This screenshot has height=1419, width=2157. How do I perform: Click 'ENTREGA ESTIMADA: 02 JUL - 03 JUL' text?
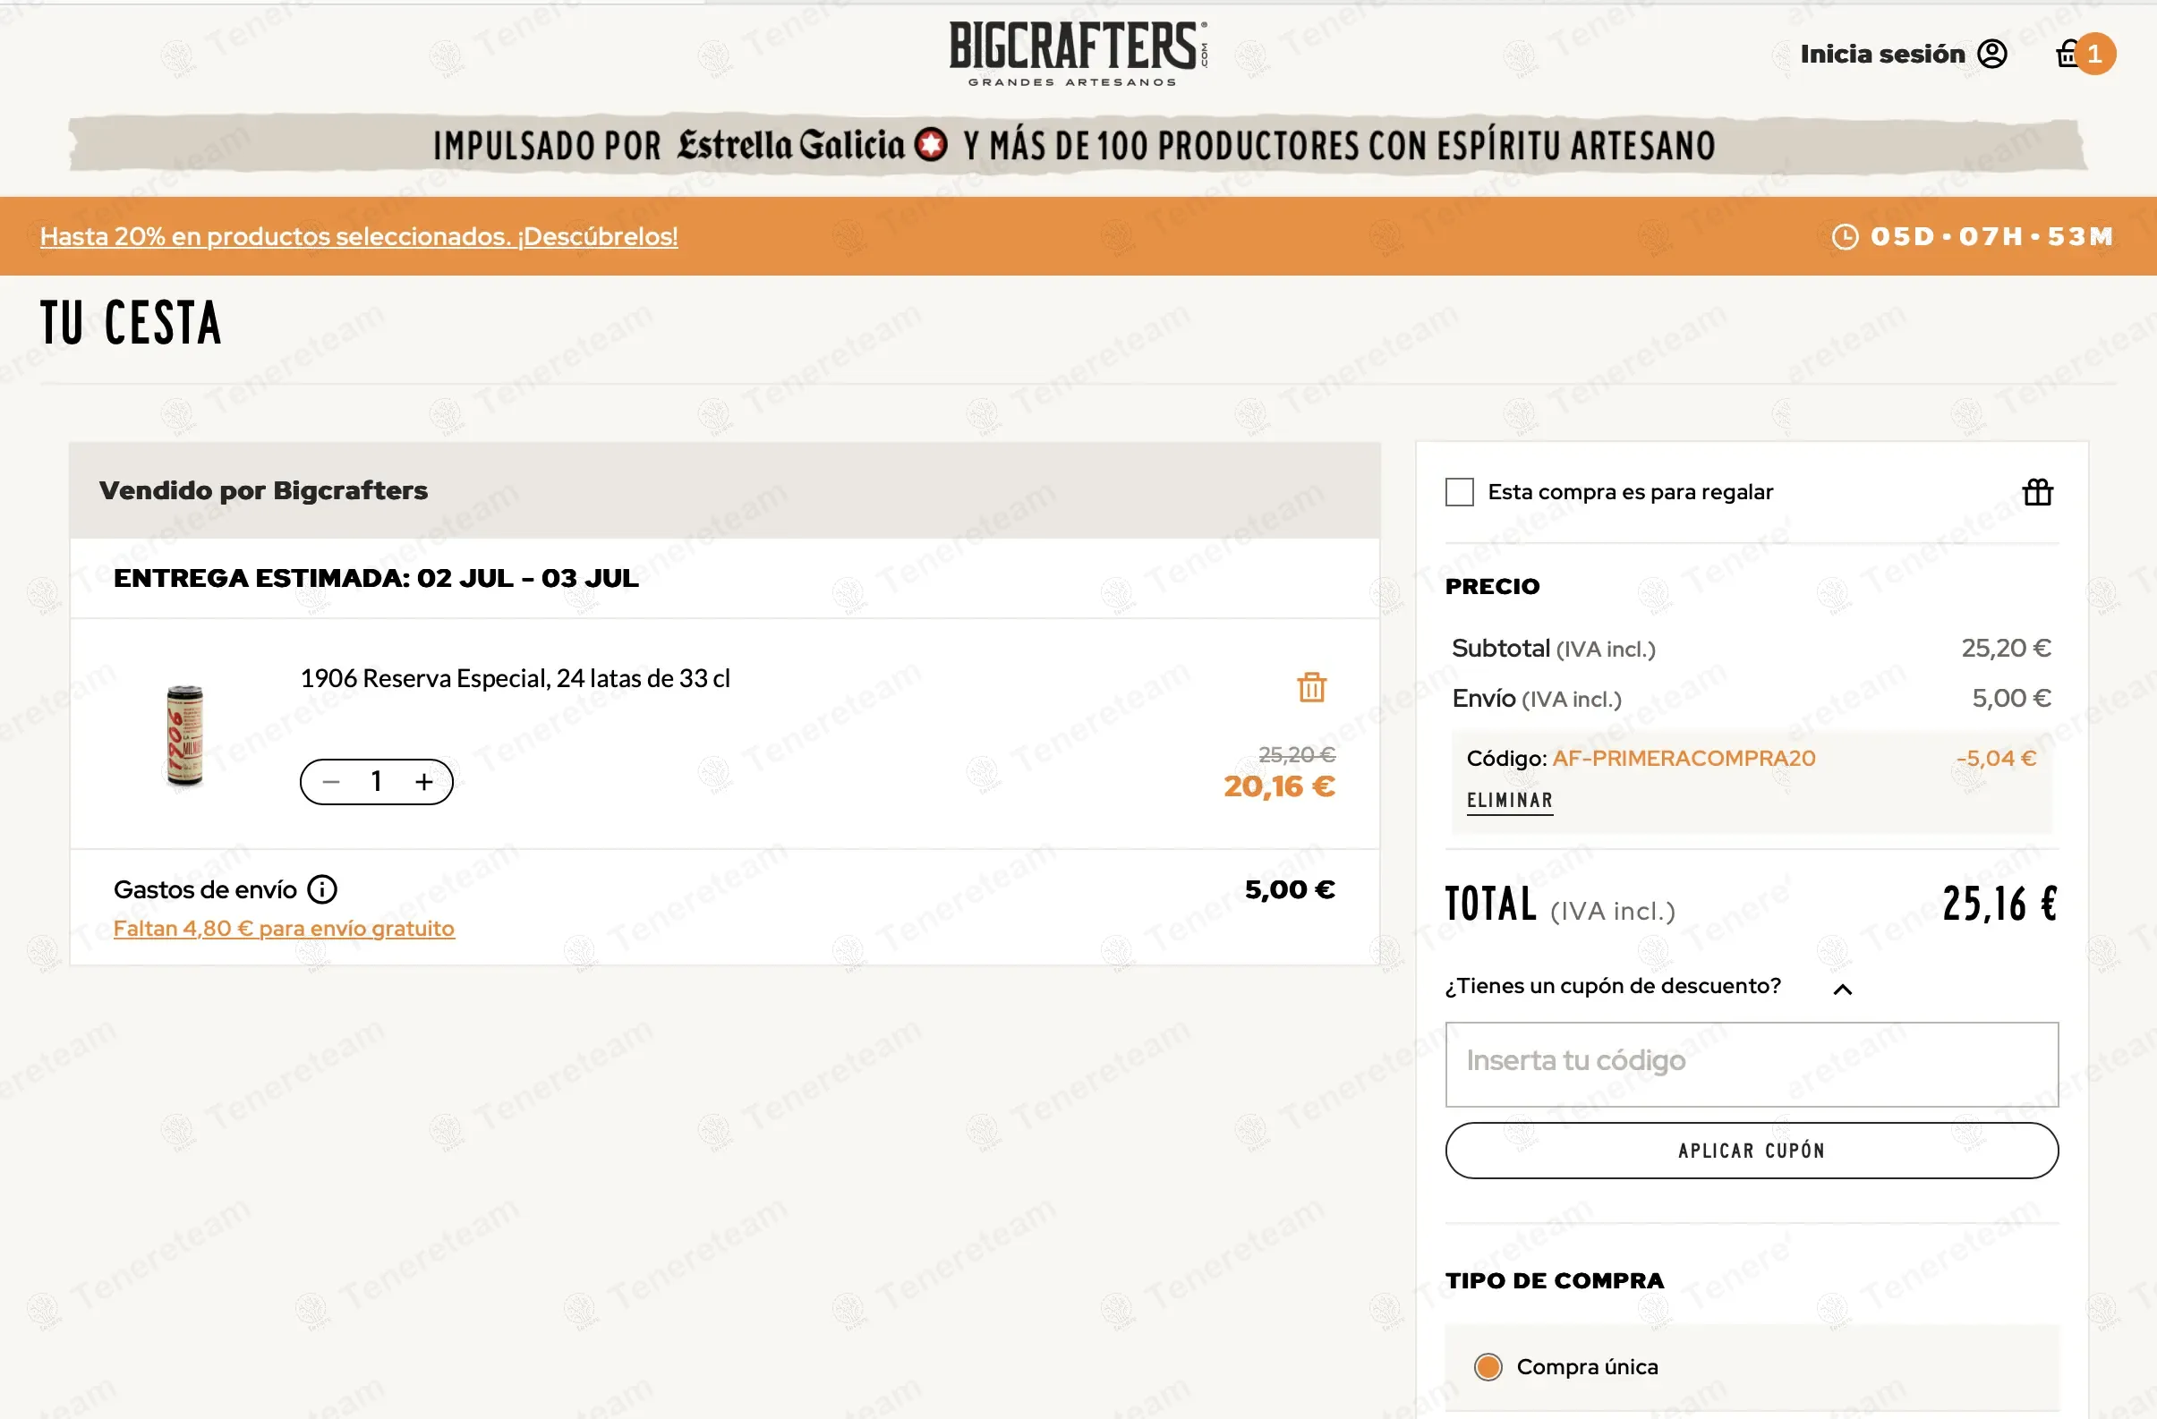(376, 578)
